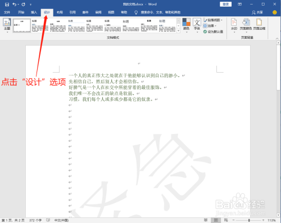Switch to Print Layout view
This screenshot has height=223, width=281.
pos(216,220)
